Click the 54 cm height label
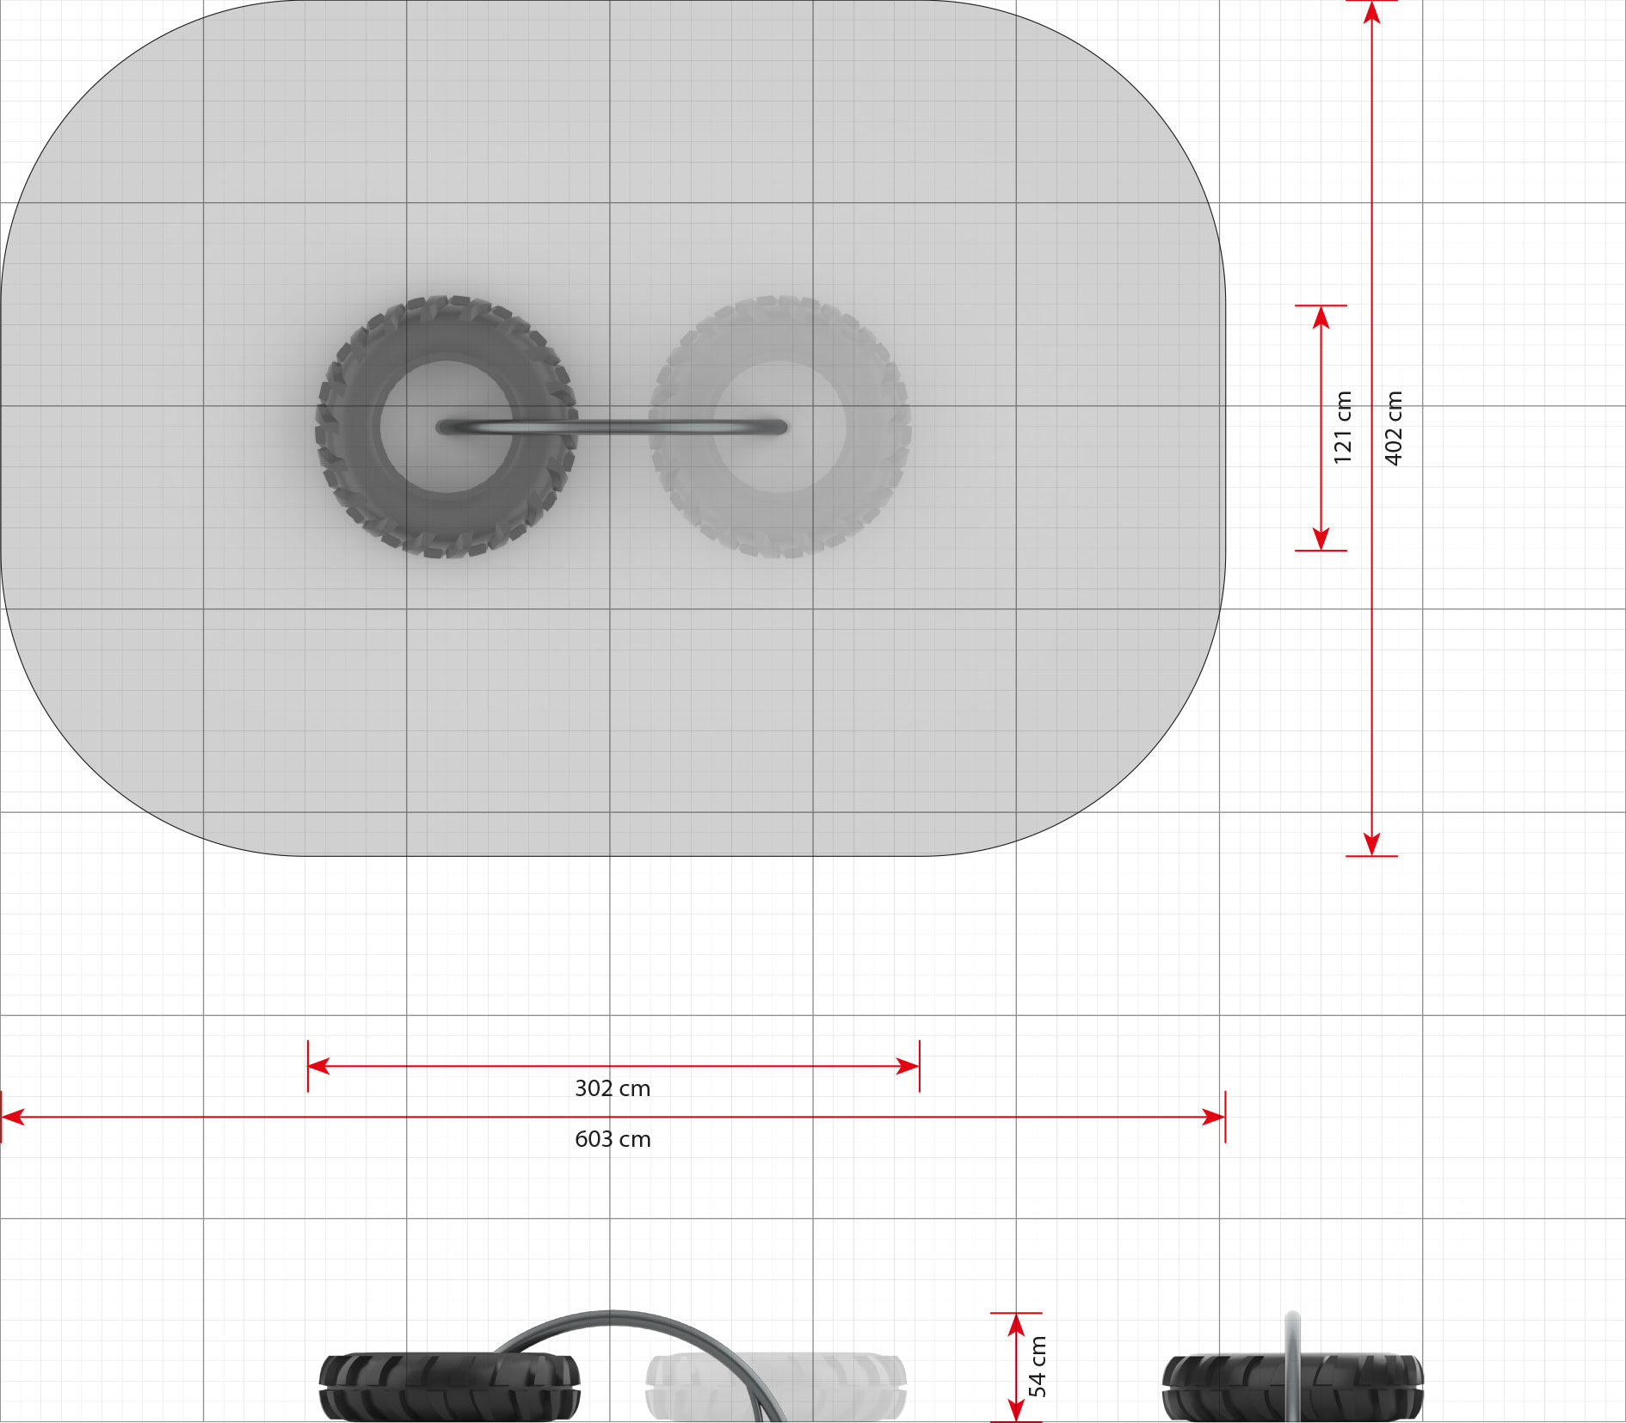 (1038, 1366)
